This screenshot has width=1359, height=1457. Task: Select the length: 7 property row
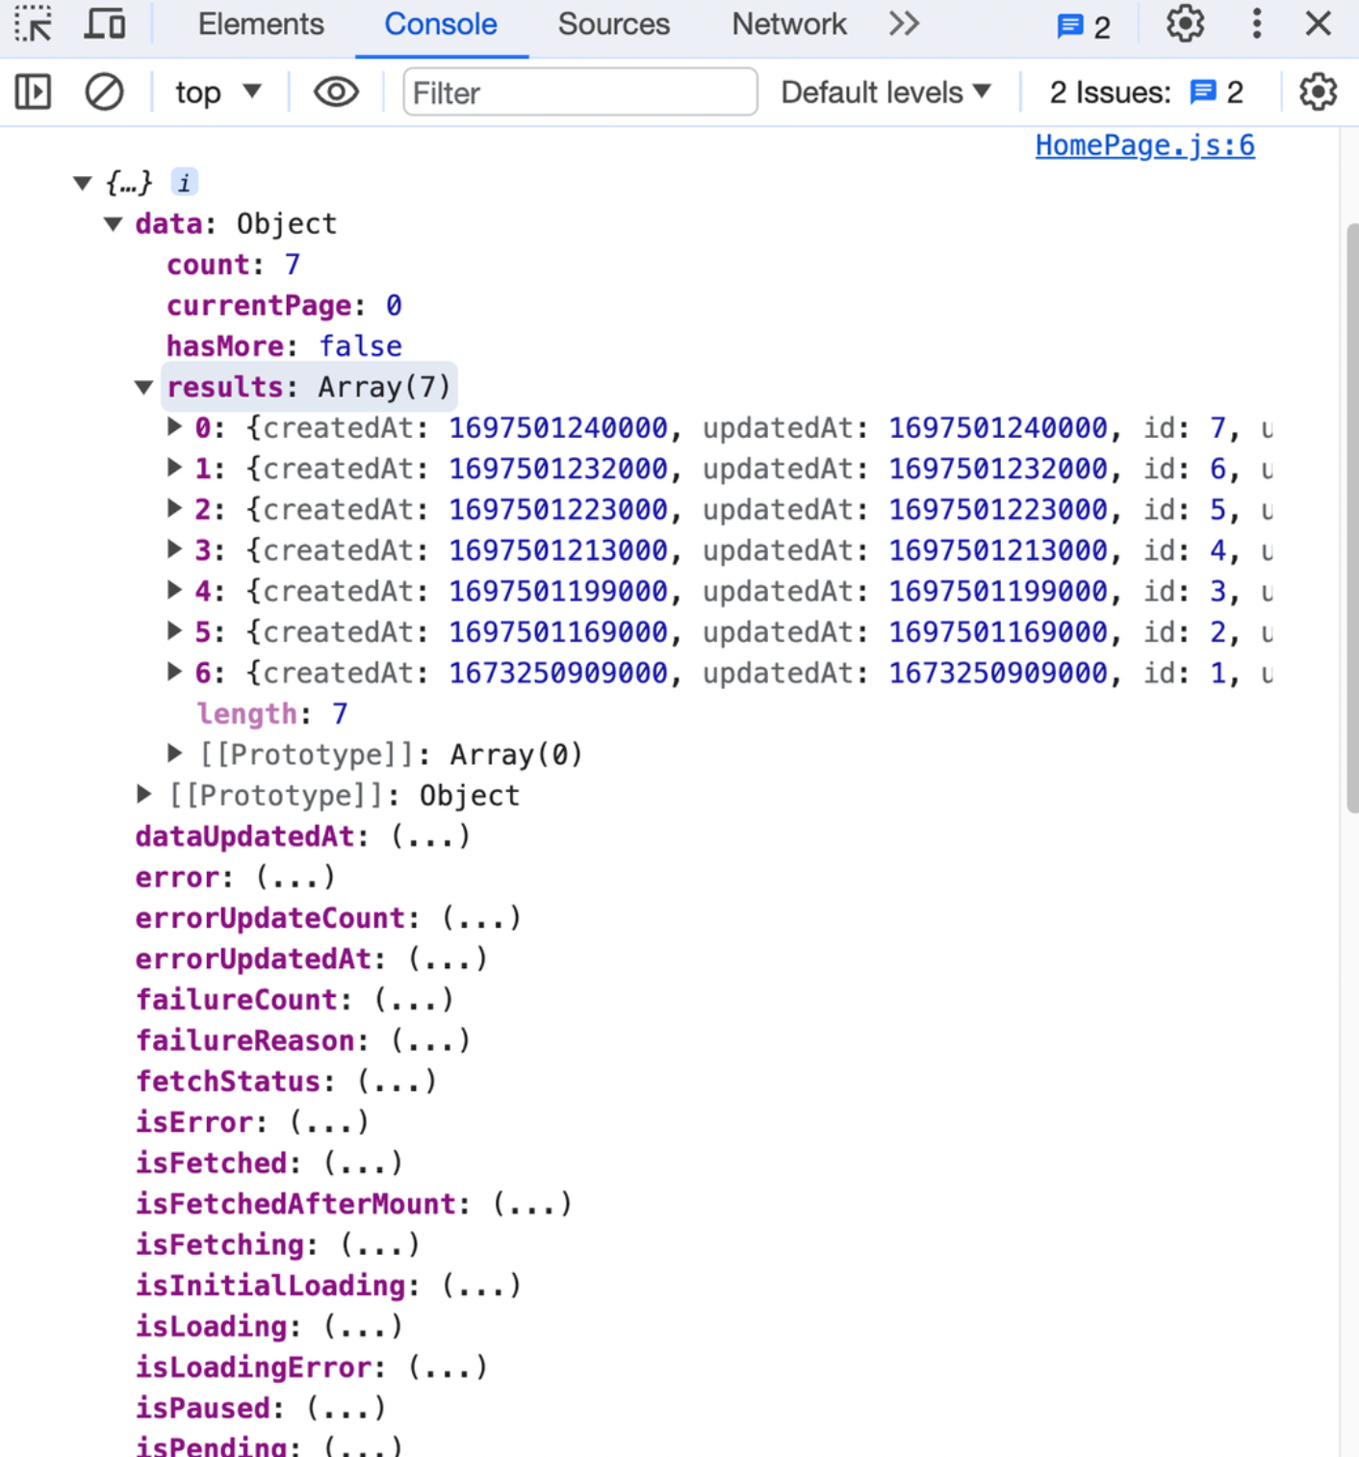pyautogui.click(x=271, y=713)
